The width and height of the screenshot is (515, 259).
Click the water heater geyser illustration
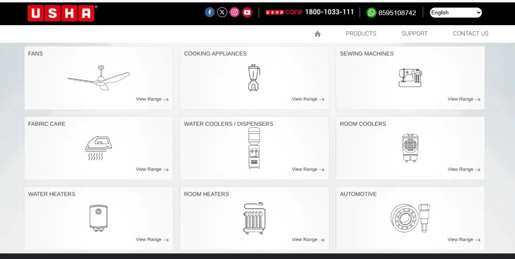(x=99, y=218)
